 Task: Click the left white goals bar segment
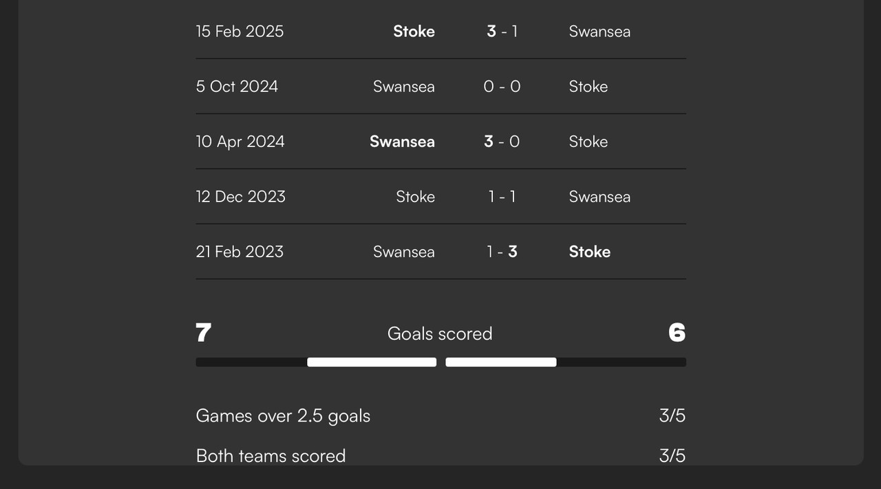pyautogui.click(x=372, y=362)
